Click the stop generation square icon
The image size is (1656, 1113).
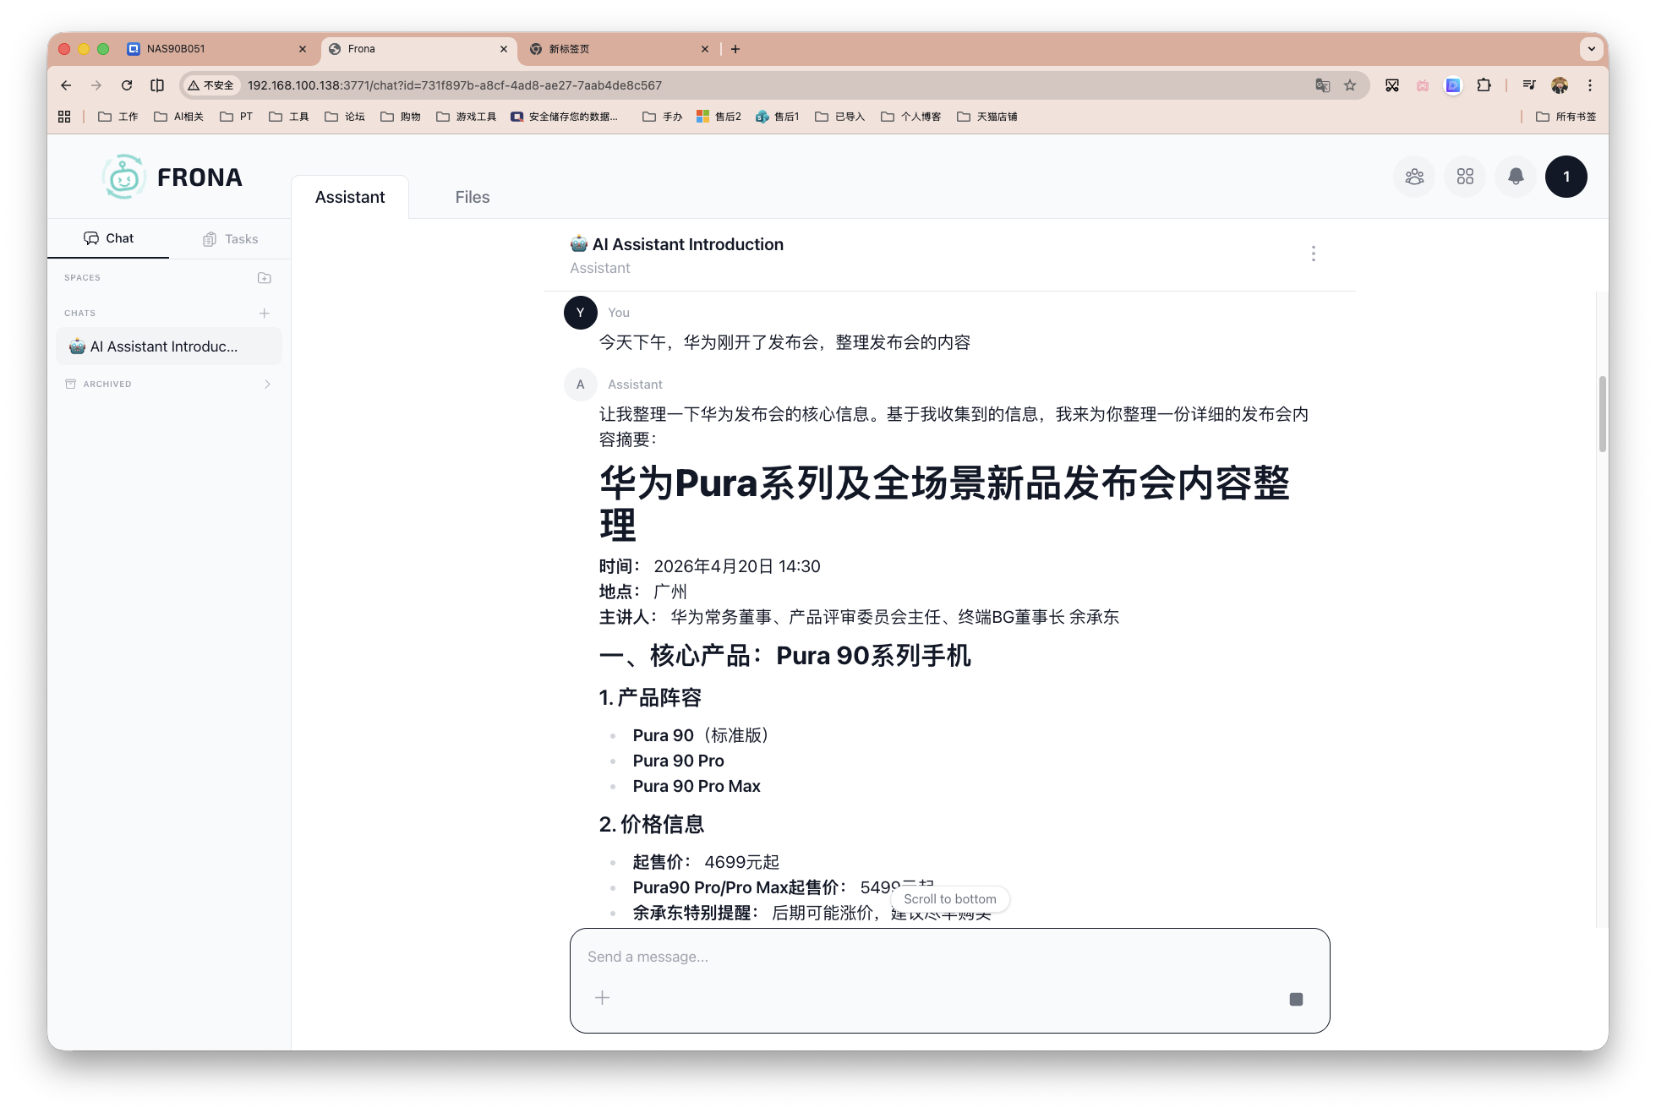[x=1295, y=998]
